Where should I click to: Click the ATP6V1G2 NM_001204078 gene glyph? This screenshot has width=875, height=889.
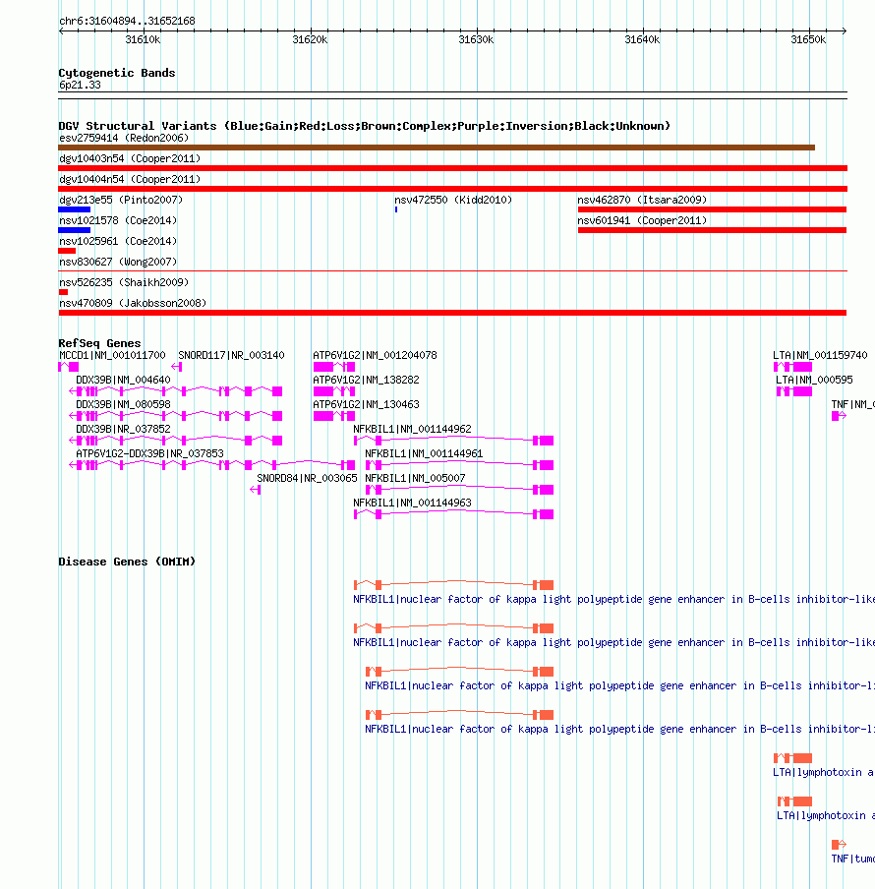[334, 367]
